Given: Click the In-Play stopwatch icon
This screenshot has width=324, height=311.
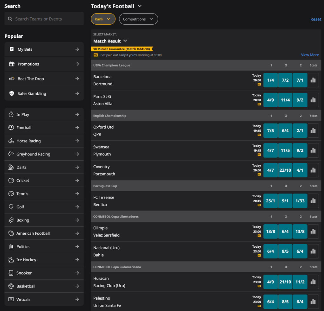Looking at the screenshot, I should 11,114.
